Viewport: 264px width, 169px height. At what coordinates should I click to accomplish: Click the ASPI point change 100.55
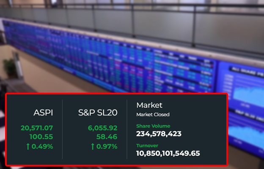[41, 137]
